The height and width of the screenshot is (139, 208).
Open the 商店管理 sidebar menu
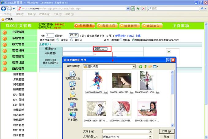pos(18,69)
